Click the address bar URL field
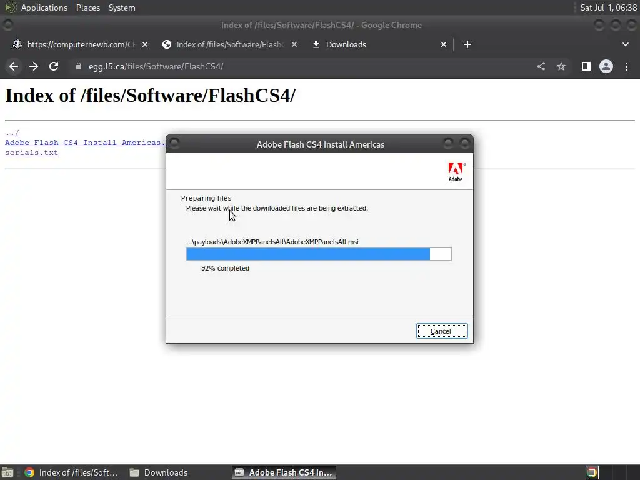 (x=302, y=66)
